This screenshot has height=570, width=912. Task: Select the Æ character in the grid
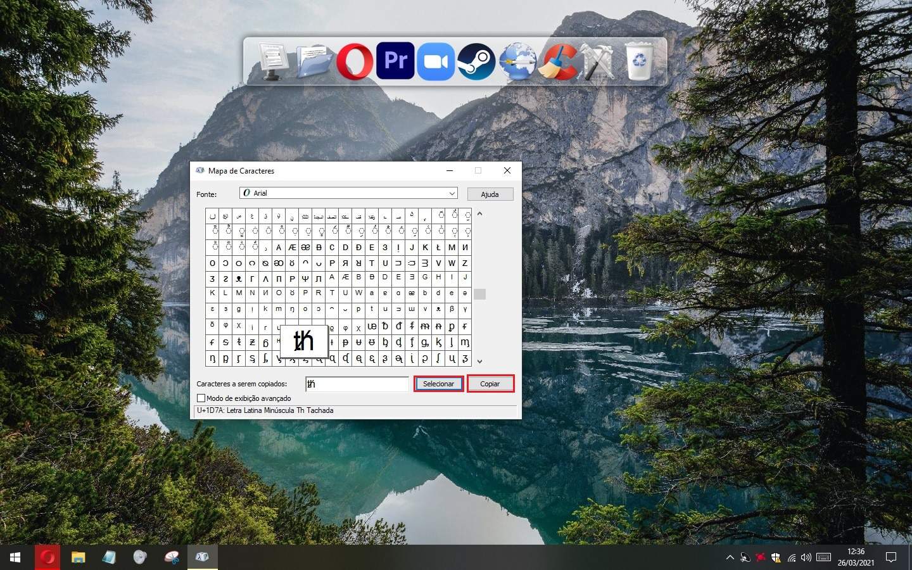coord(292,247)
